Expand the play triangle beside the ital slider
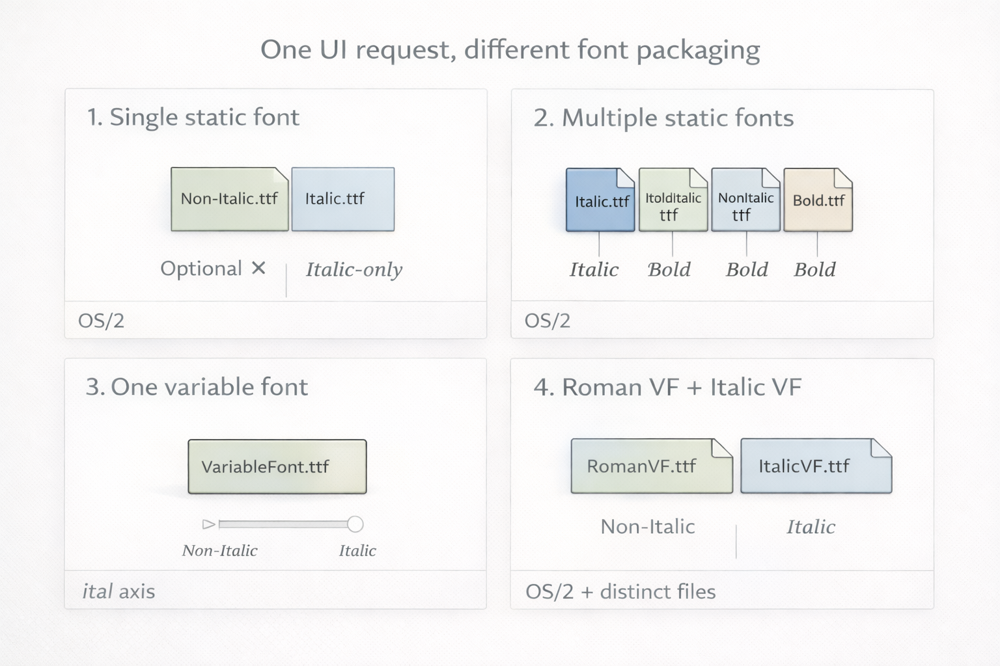 pos(210,524)
